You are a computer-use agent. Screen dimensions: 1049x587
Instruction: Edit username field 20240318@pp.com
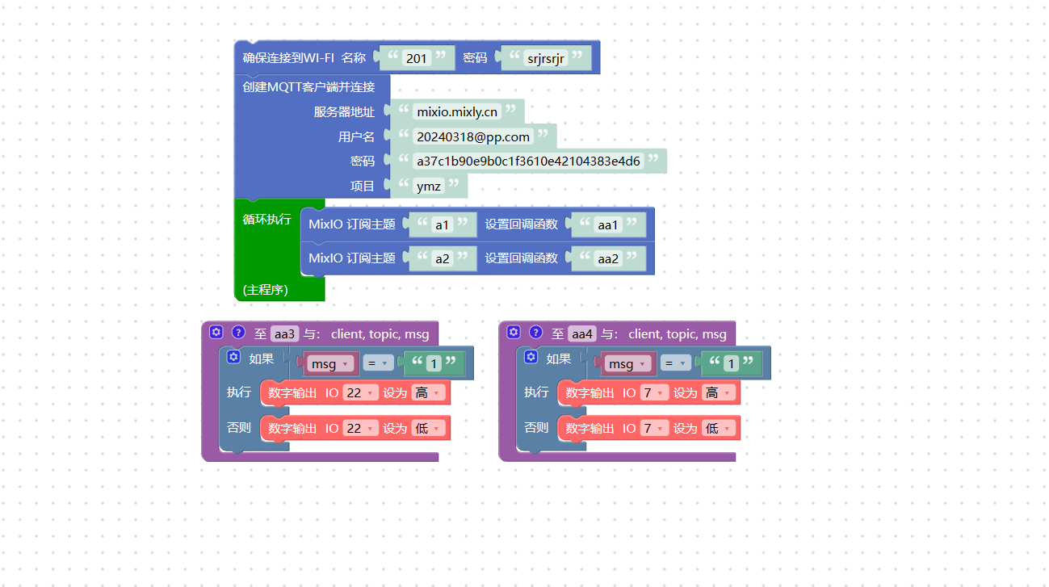pyautogui.click(x=473, y=137)
